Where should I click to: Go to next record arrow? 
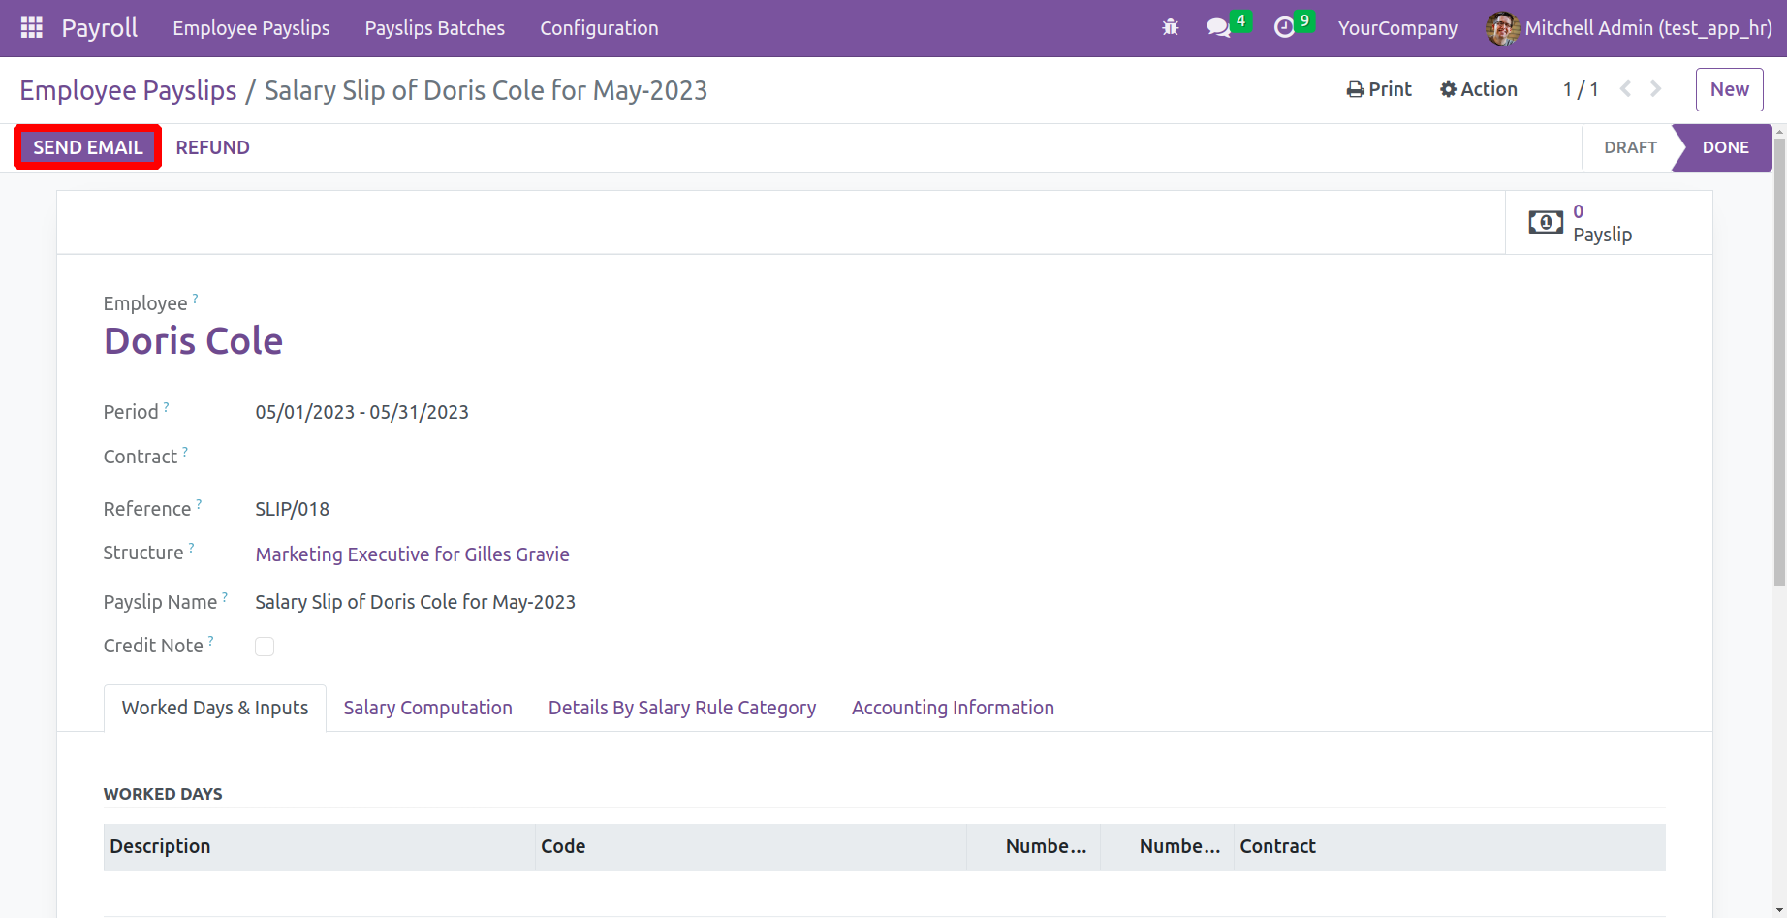coord(1656,89)
